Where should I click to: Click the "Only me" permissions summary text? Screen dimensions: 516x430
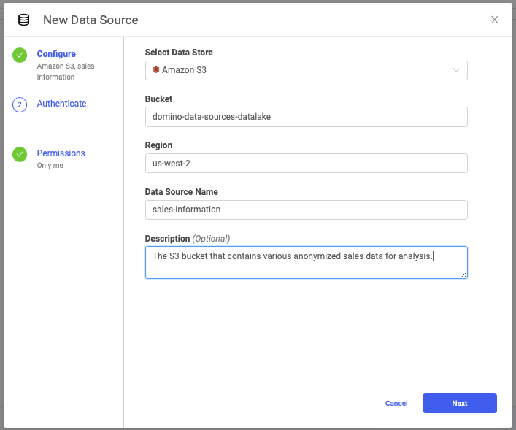(x=50, y=166)
